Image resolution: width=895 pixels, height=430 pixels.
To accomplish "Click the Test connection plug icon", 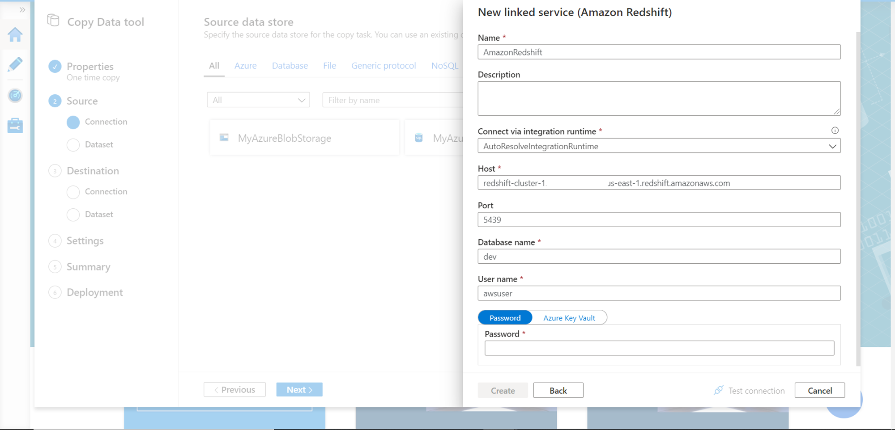I will [x=719, y=390].
